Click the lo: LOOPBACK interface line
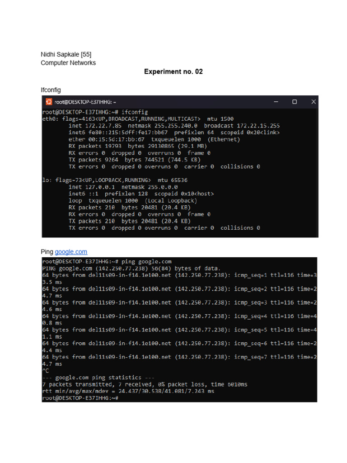Viewport: 347px width, 463px height. pyautogui.click(x=115, y=180)
